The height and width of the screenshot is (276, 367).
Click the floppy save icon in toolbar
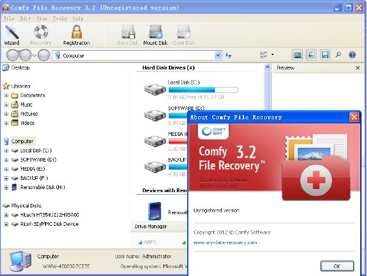(325, 55)
